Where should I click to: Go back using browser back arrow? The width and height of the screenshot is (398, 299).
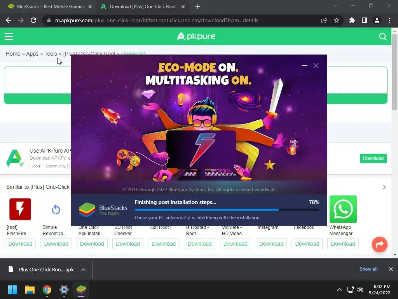click(x=9, y=20)
